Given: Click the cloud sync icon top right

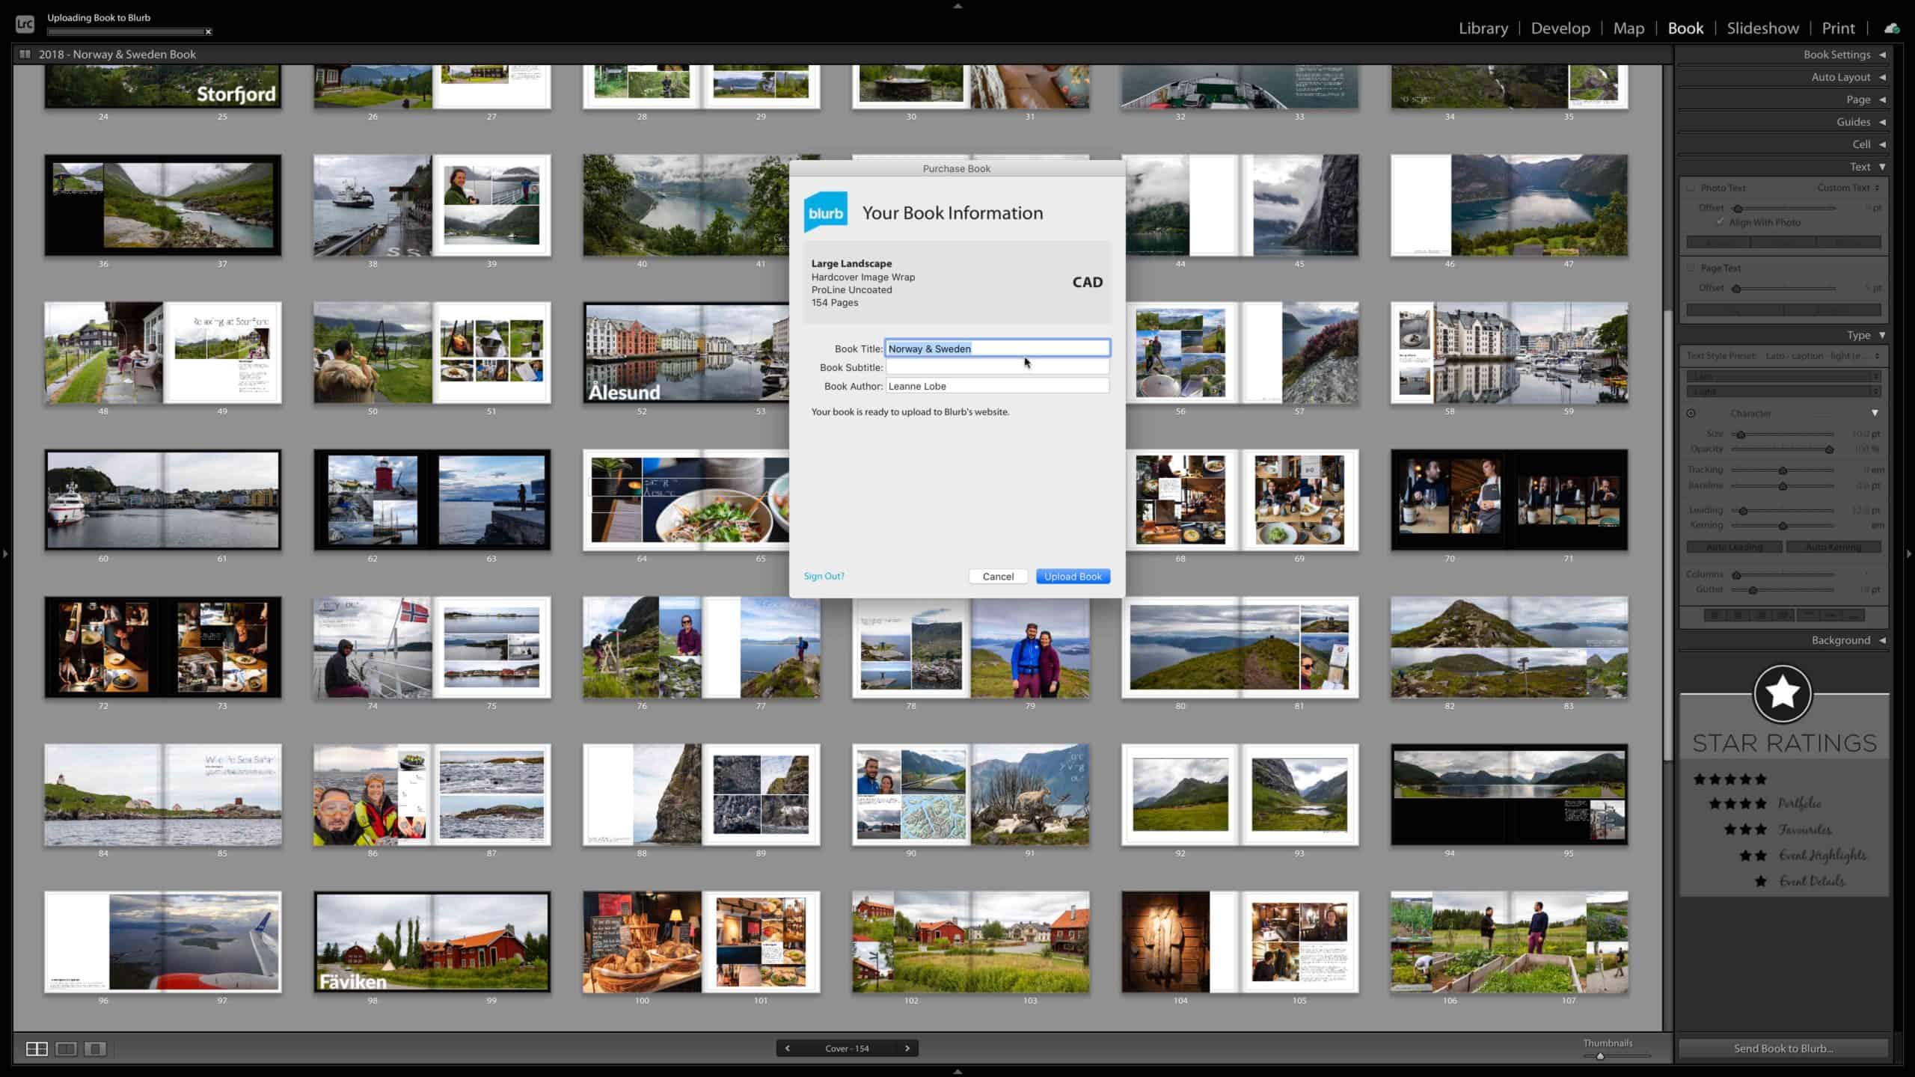Looking at the screenshot, I should click(x=1893, y=28).
